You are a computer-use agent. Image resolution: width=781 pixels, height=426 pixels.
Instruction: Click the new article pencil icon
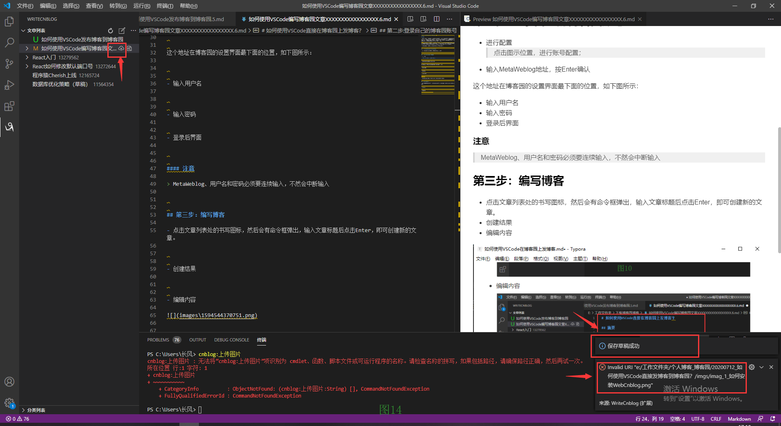pos(122,30)
